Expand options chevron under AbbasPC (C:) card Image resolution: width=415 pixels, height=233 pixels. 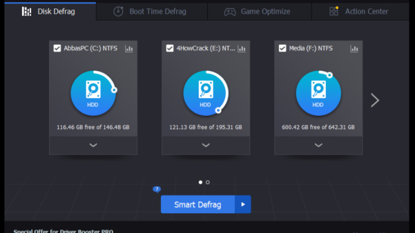click(x=93, y=145)
